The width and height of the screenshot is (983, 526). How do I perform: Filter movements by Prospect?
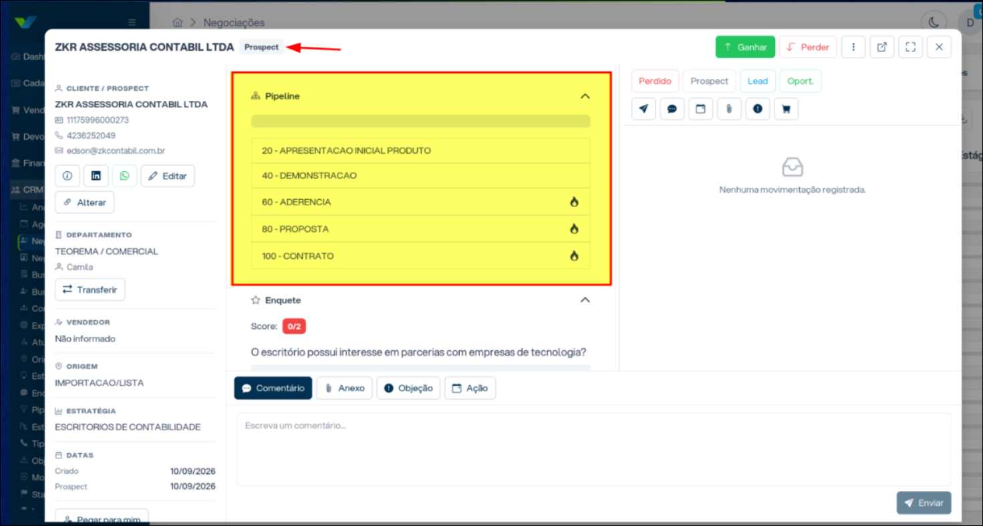[710, 81]
